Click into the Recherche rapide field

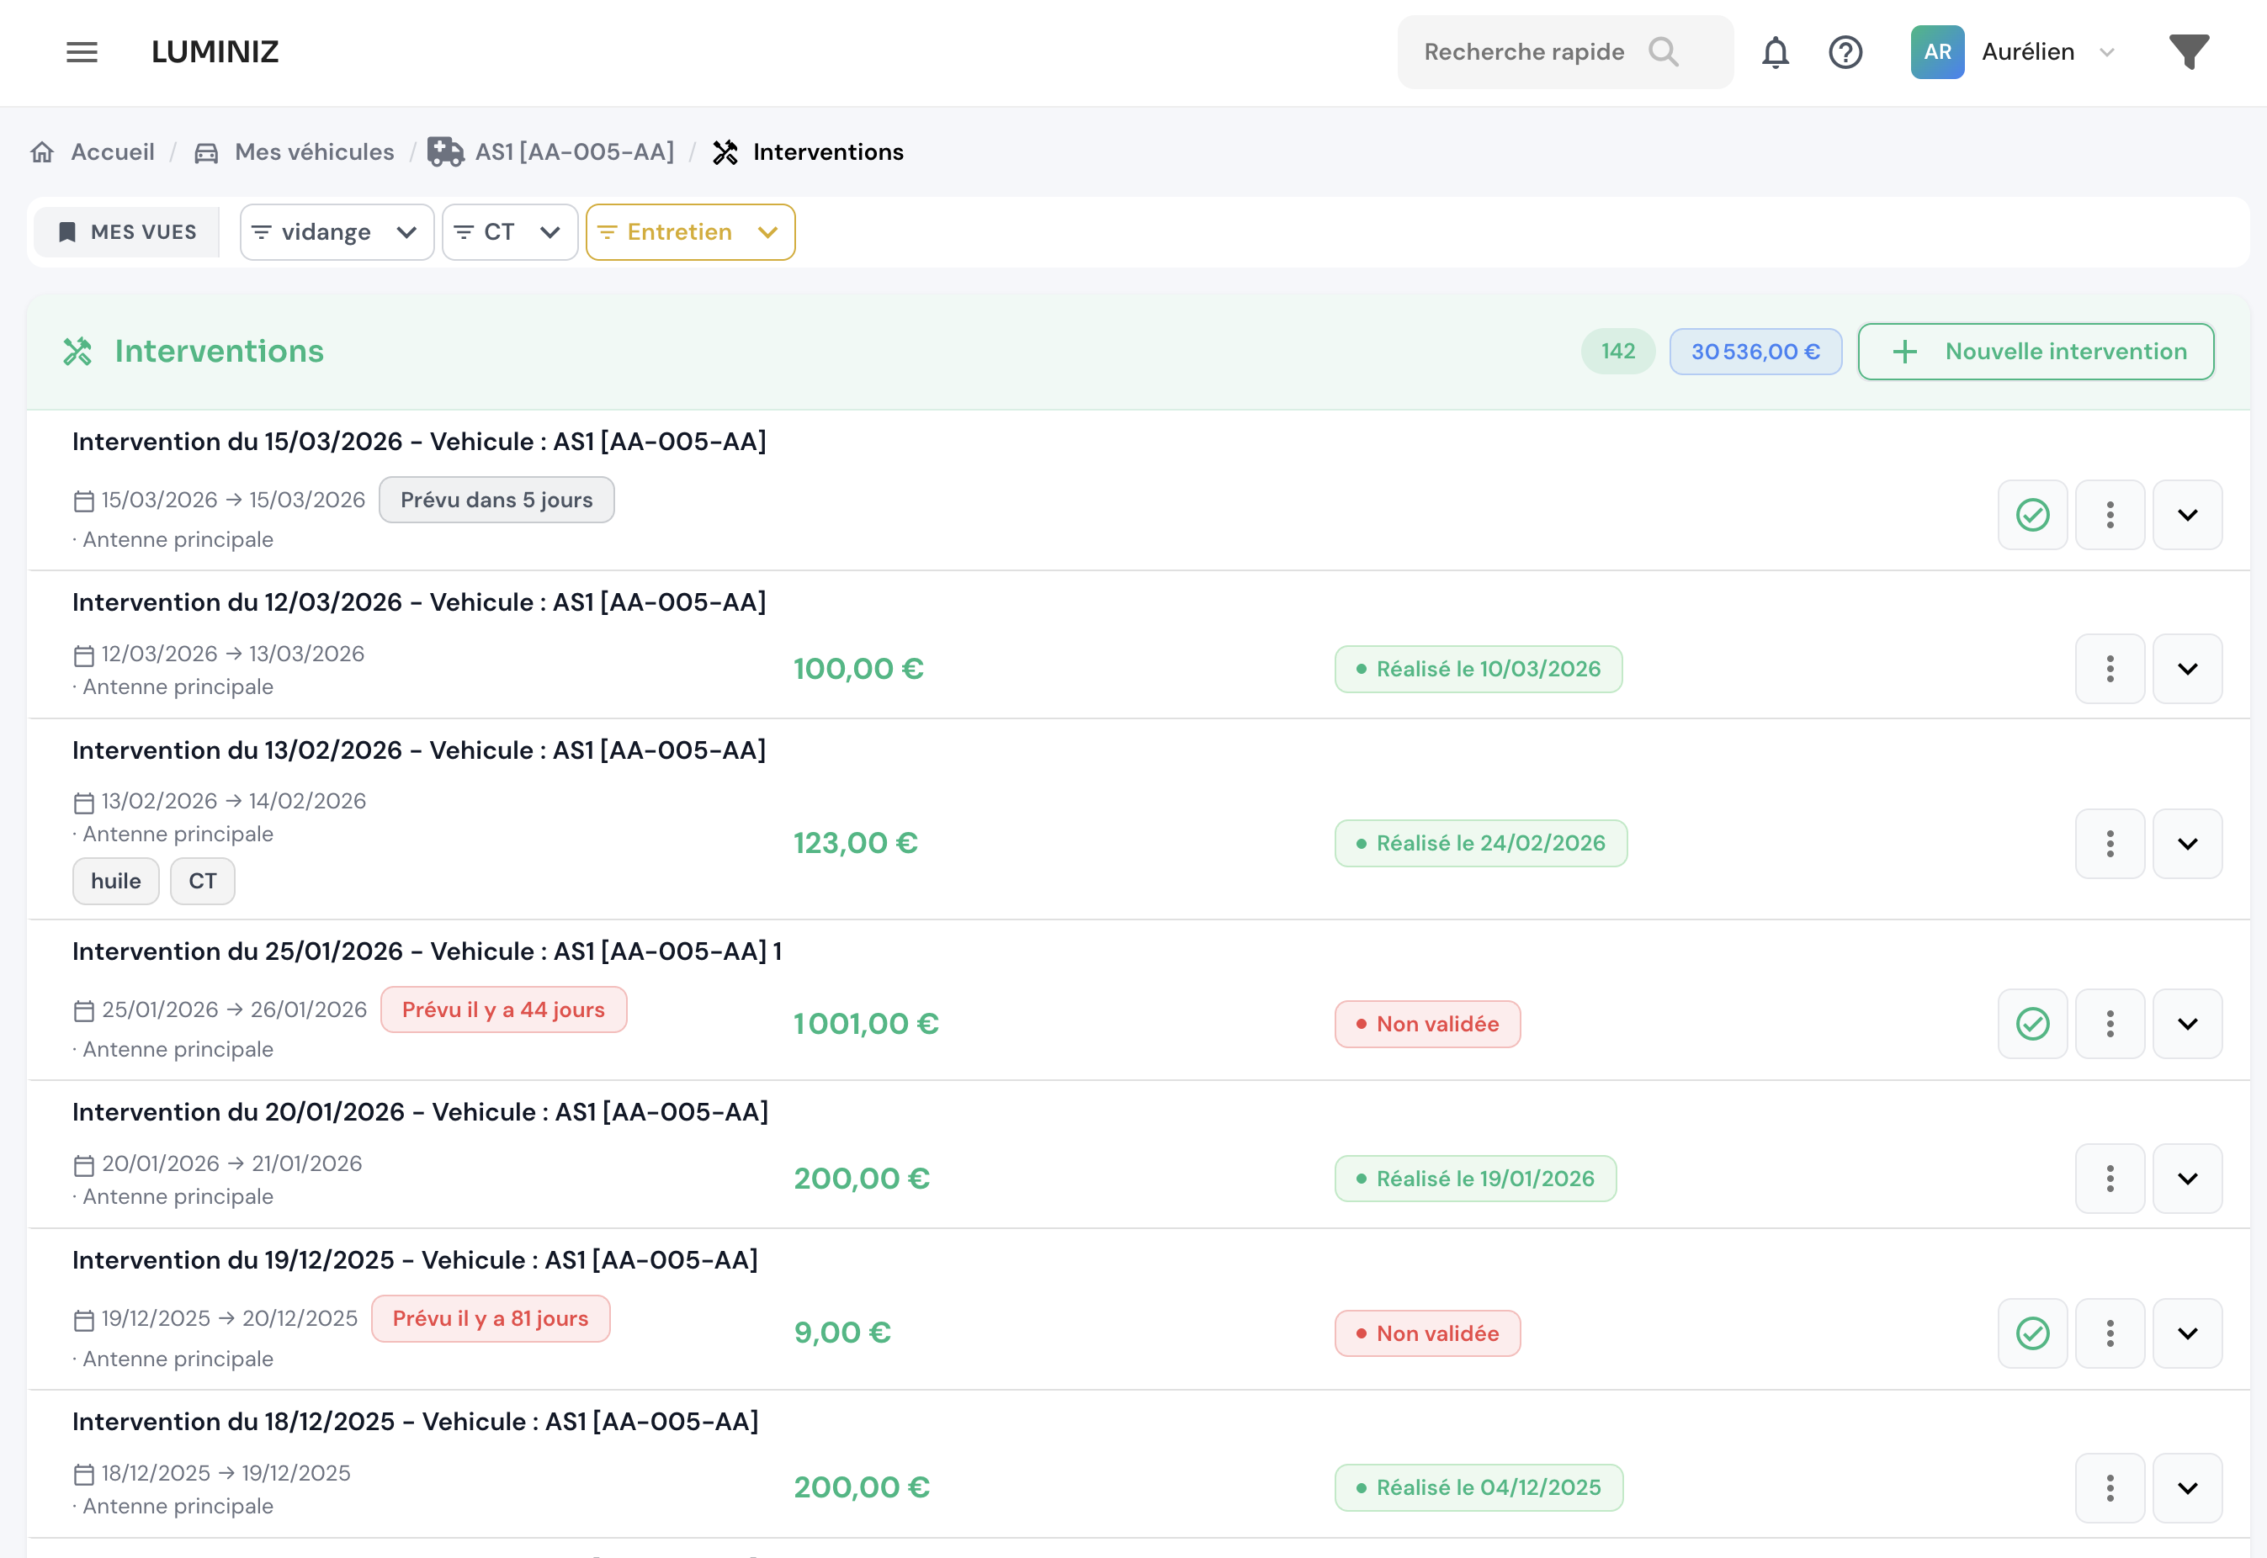point(1523,52)
